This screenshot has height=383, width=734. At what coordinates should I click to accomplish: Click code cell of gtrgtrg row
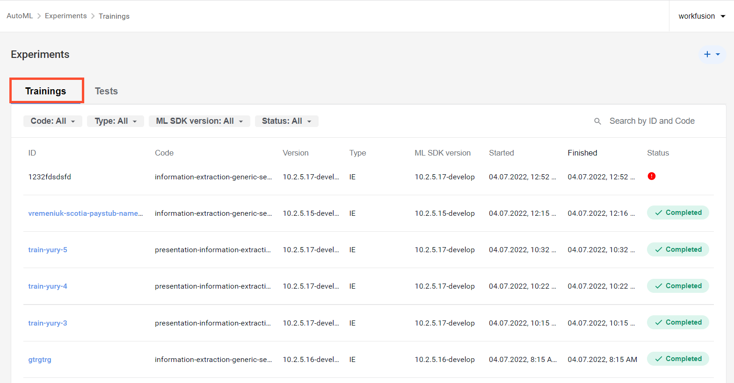tap(213, 359)
